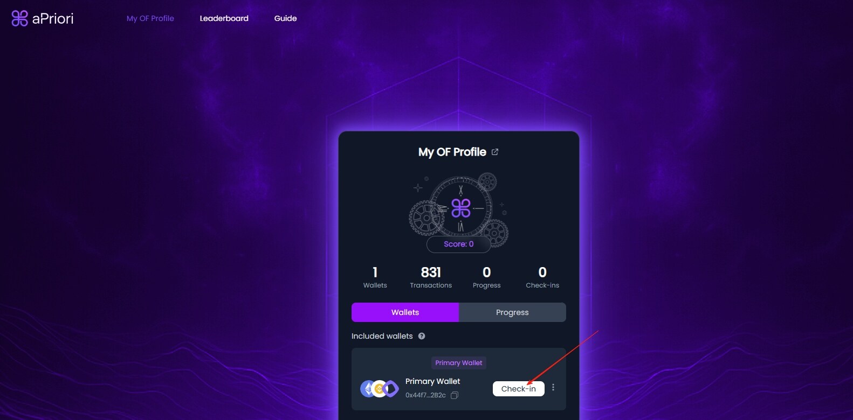The image size is (853, 420).
Task: Go to My OF Profile in navigation
Action: click(x=150, y=18)
